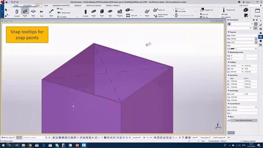
Task: Select the steel Plate tool
Action: 33,13
